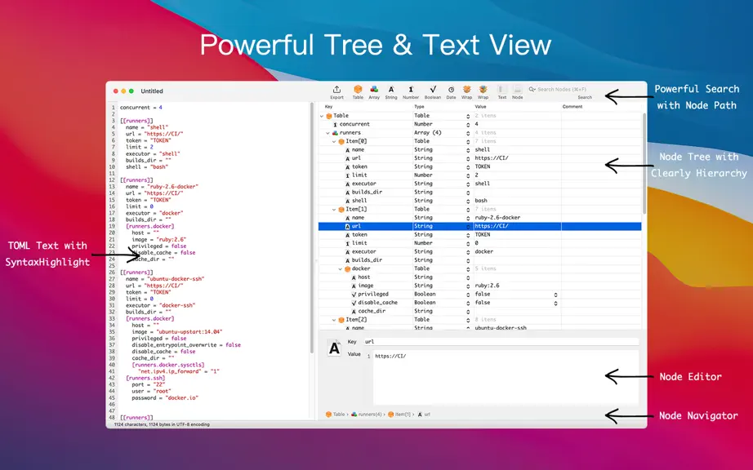Go to Item[1] in the node navigator
753x470 pixels.
pyautogui.click(x=399, y=415)
